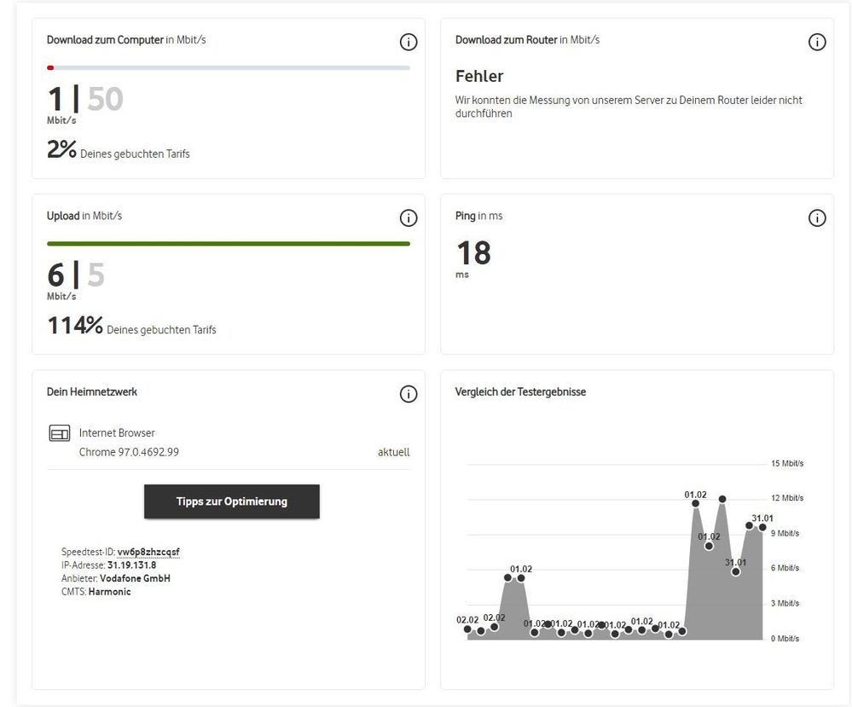Click the Chrome 97.0.4692.99 version text
The width and height of the screenshot is (852, 707).
point(129,452)
